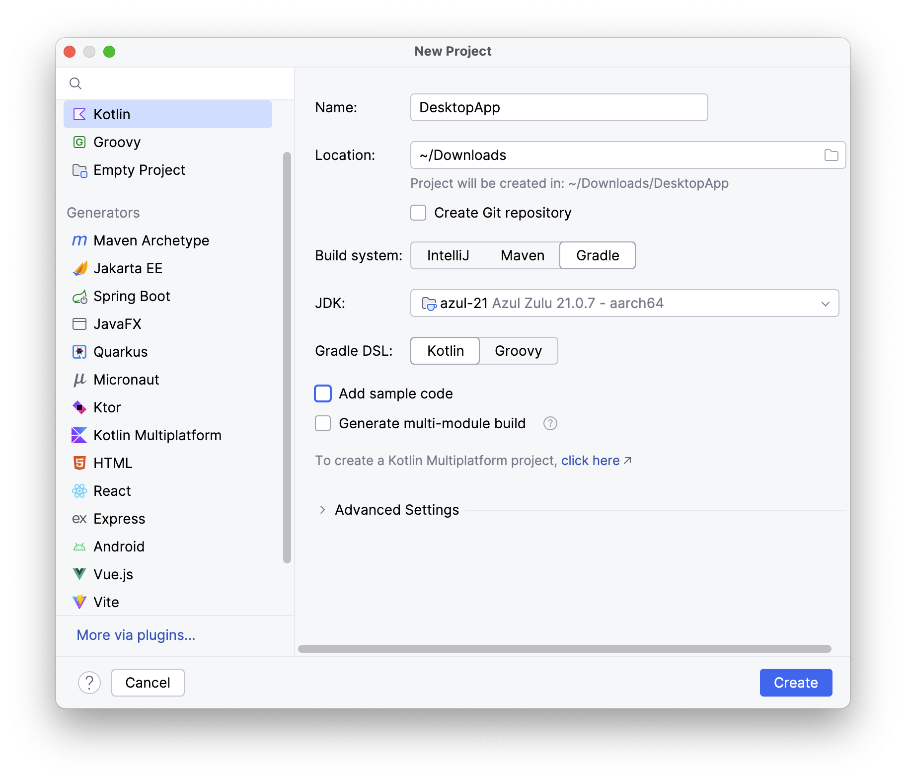The image size is (906, 782).
Task: Pick the HTML5 generator icon
Action: 79,463
